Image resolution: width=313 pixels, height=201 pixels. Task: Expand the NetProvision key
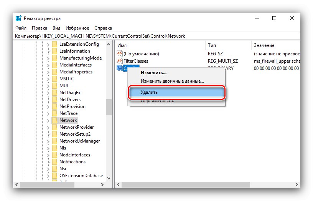(x=48, y=107)
